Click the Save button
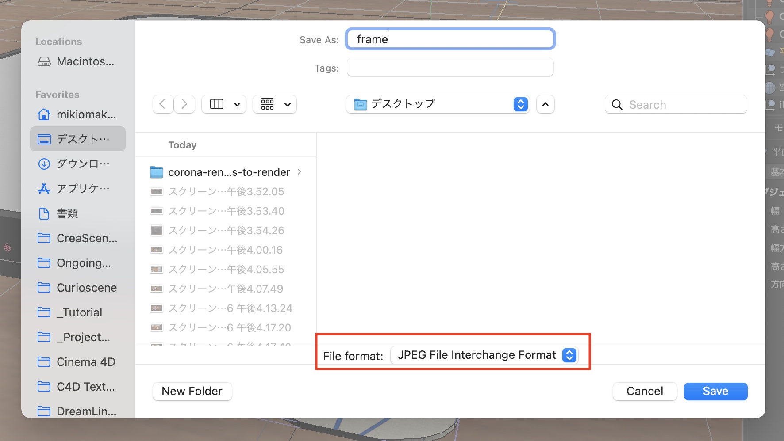Image resolution: width=784 pixels, height=441 pixels. pos(715,391)
